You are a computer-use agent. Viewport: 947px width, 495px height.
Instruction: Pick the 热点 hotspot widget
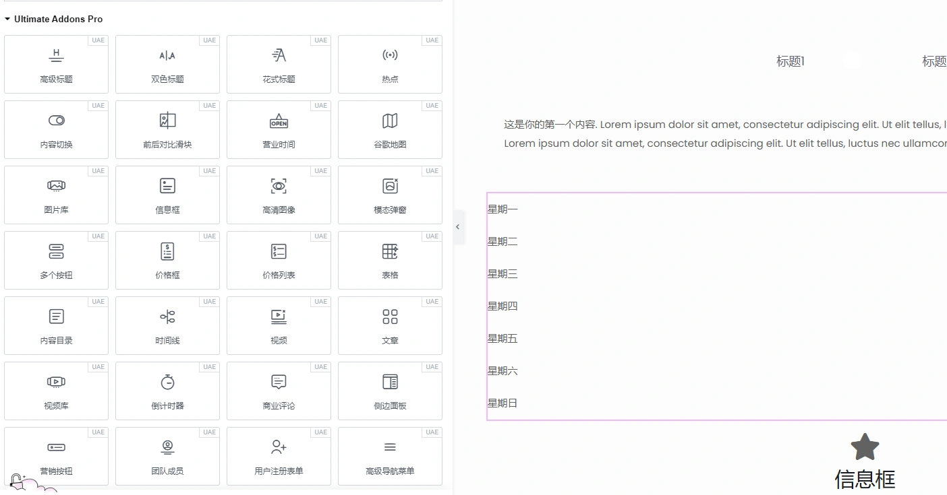[390, 64]
